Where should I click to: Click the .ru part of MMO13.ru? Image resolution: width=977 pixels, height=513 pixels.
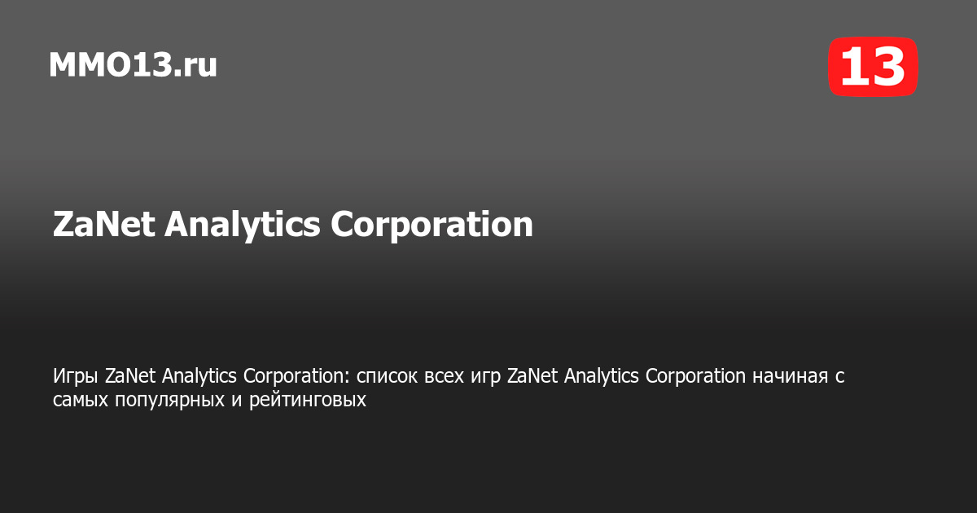(195, 67)
